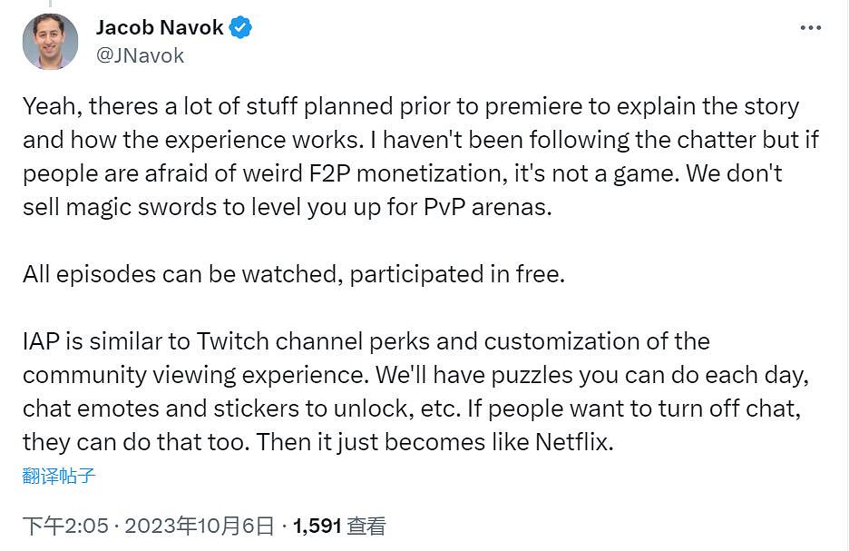
Task: Click the word "Netflix" ending the post
Action: 574,443
